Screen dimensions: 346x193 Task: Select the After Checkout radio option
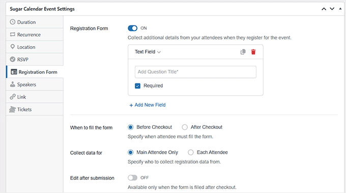tap(185, 127)
